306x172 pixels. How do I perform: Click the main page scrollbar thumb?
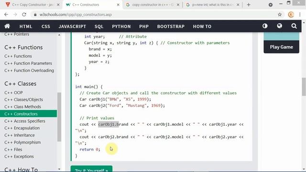click(x=304, y=87)
